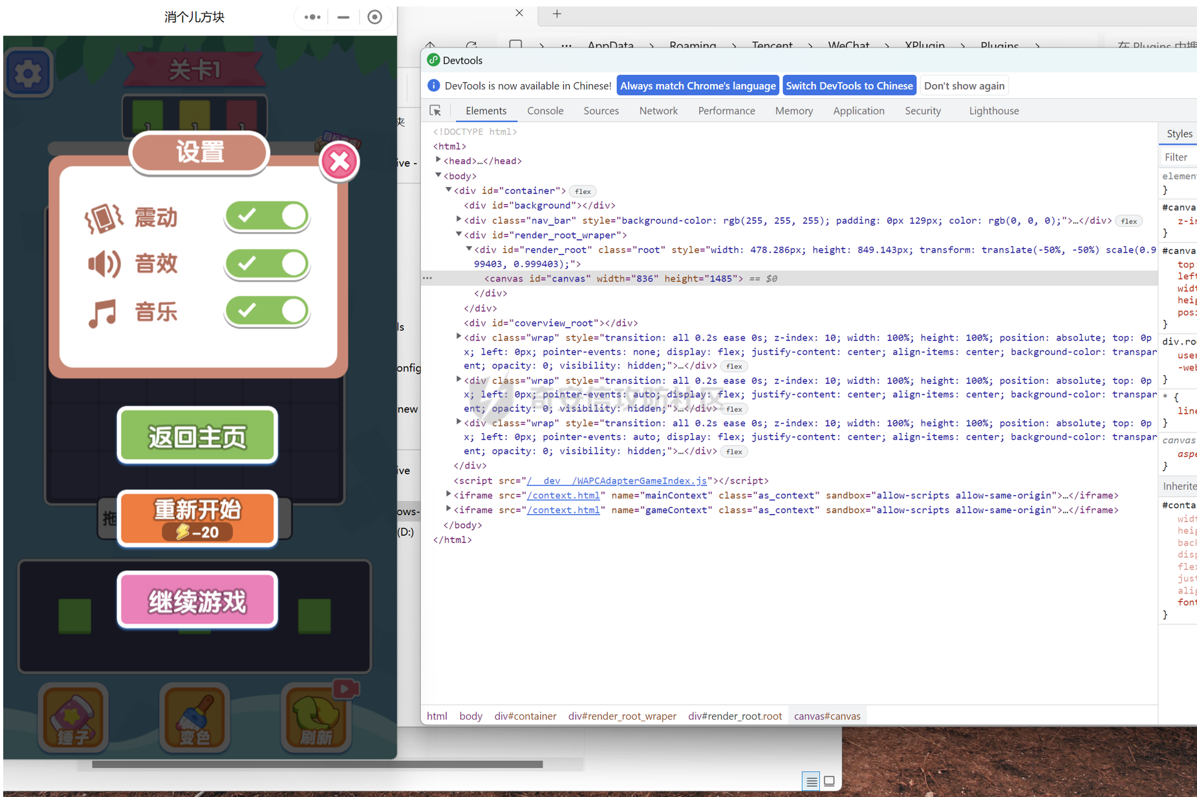Open the Memory tab
1197x797 pixels.
(x=793, y=111)
